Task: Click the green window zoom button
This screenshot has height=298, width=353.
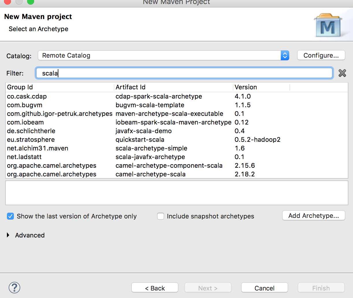Action: click(31, 2)
